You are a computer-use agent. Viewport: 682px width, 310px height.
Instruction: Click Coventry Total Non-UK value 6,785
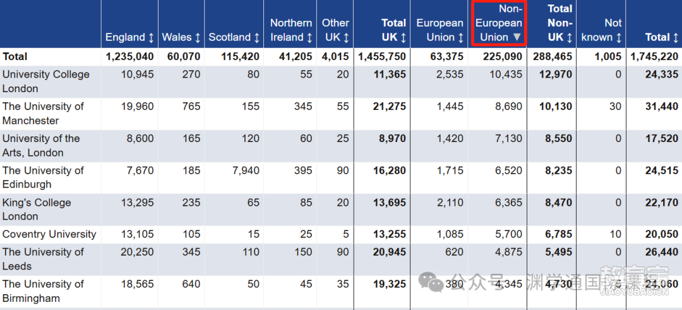coord(559,234)
